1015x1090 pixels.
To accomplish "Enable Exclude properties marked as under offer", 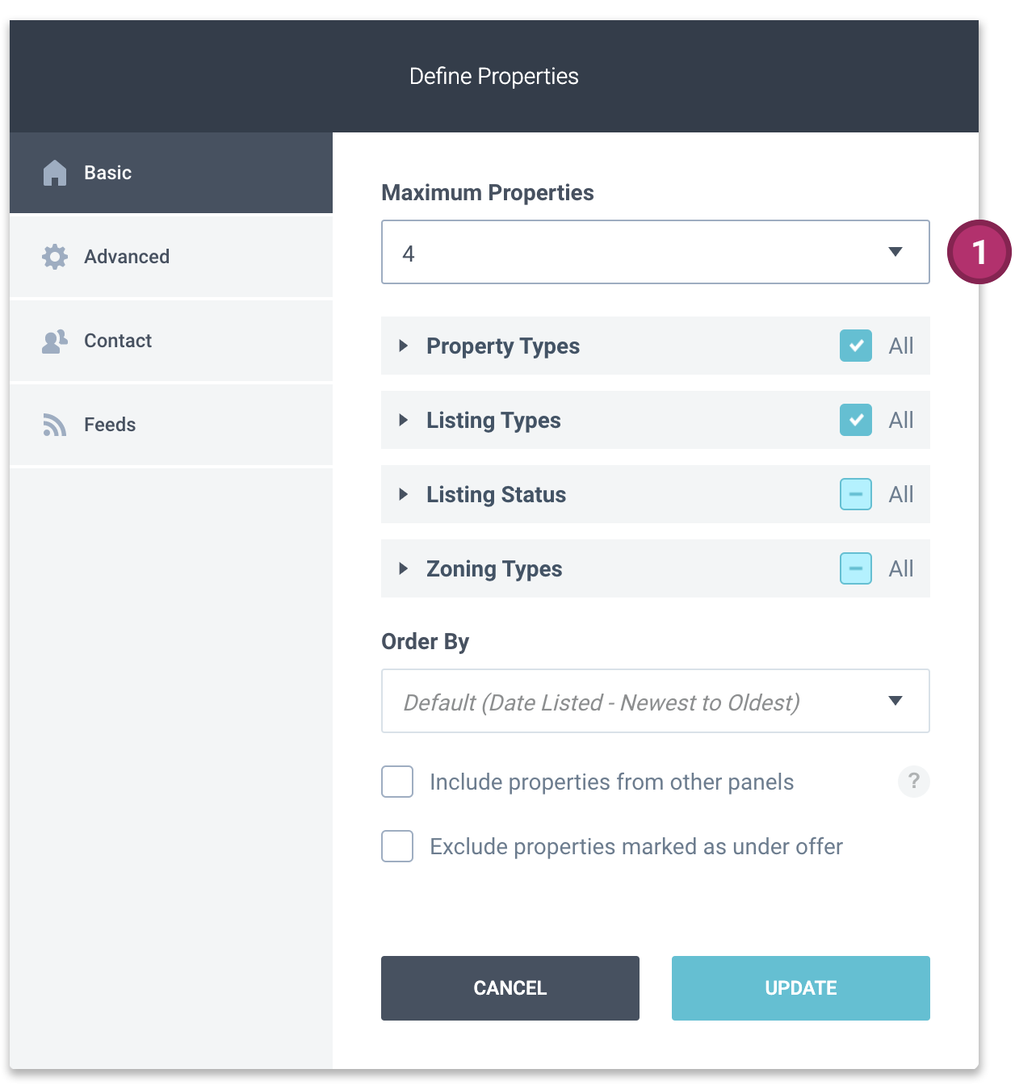I will coord(397,846).
